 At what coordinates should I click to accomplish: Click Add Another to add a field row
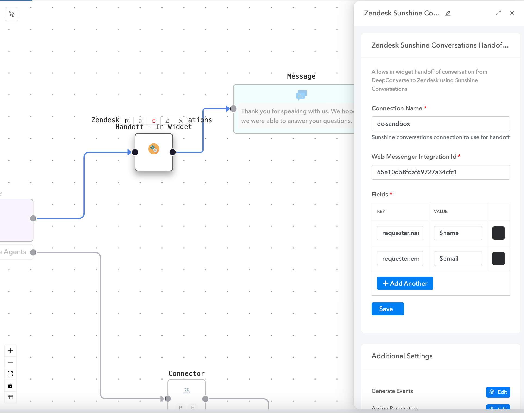pos(405,283)
